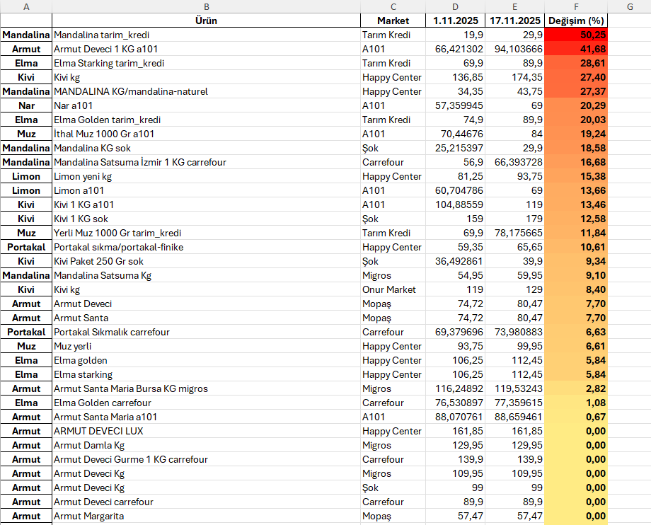Select cell Mandalina tarim_kredi
This screenshot has width=651, height=525.
click(x=207, y=35)
